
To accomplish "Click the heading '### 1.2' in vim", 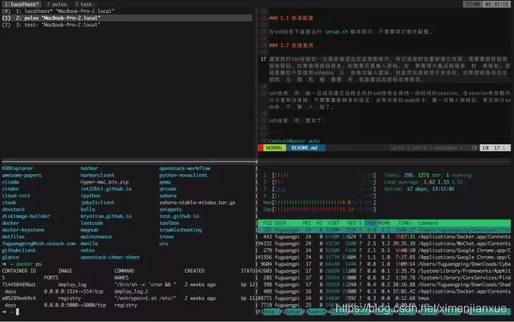I will pyautogui.click(x=291, y=45).
